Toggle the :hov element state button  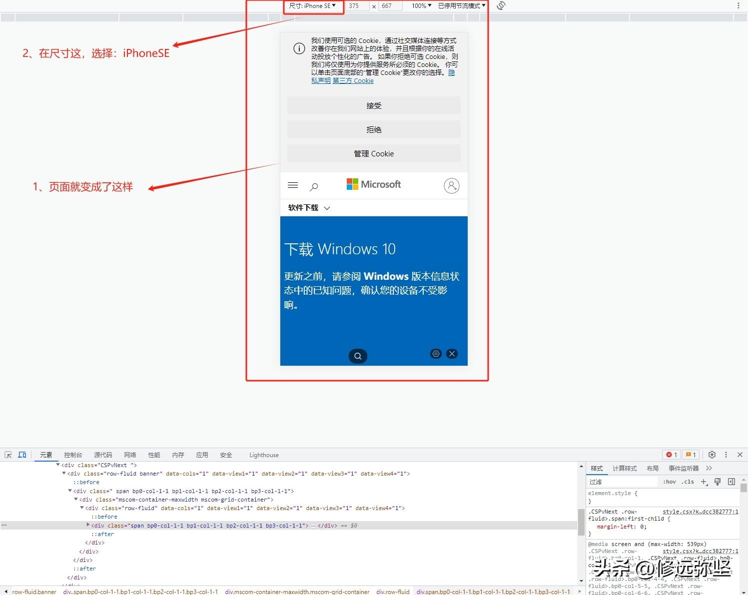point(670,482)
